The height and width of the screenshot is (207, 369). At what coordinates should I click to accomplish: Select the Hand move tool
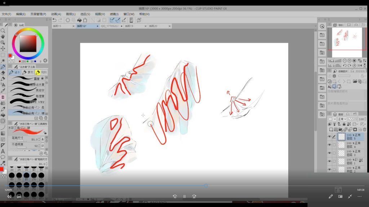[x=3, y=37]
